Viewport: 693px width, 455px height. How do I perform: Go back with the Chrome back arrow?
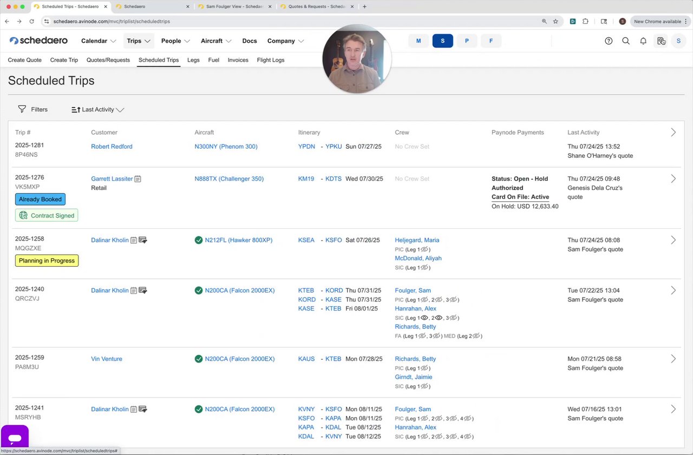pos(7,22)
